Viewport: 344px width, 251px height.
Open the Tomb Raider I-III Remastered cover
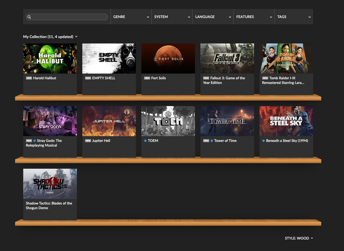point(286,59)
